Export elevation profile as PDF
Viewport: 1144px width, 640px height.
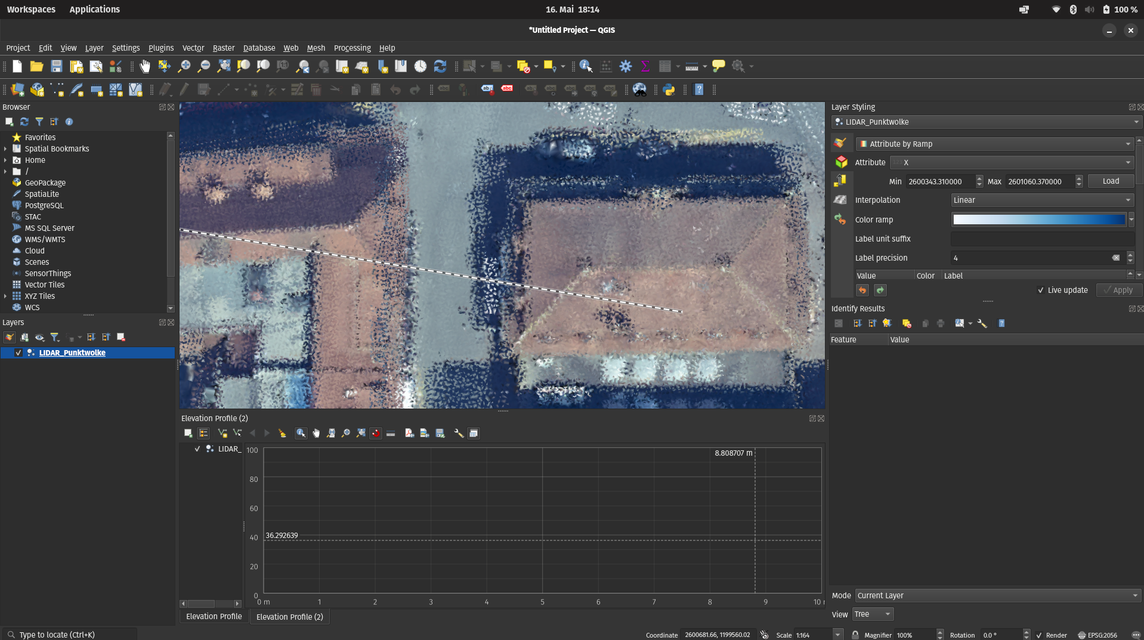(410, 434)
